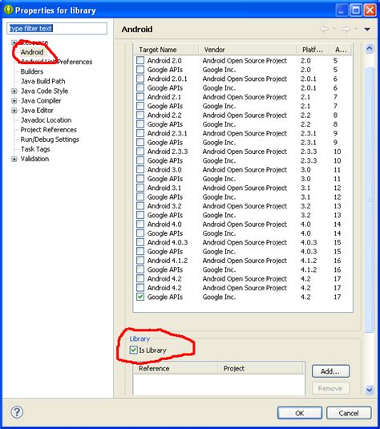
Task: Expand the Java Code Style node
Action: (x=14, y=91)
